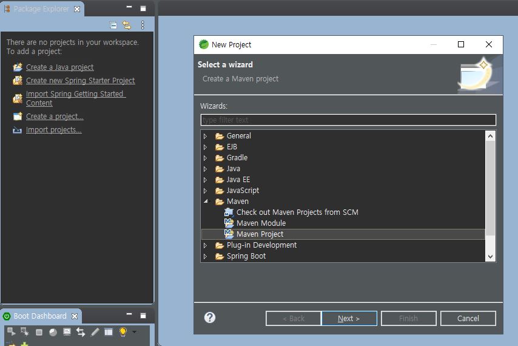
Task: Click the pencil edit icon in Boot Dashboard
Action: click(x=95, y=332)
